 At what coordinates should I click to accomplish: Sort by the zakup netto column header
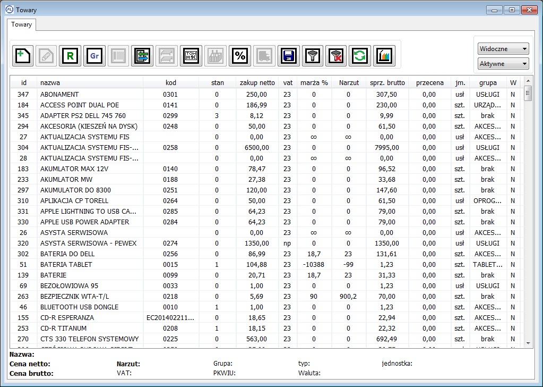click(257, 83)
